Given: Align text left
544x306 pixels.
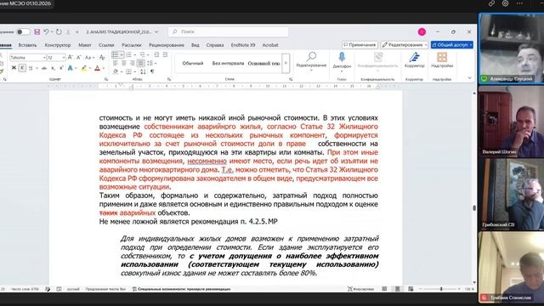Looking at the screenshot, I should pyautogui.click(x=116, y=63).
